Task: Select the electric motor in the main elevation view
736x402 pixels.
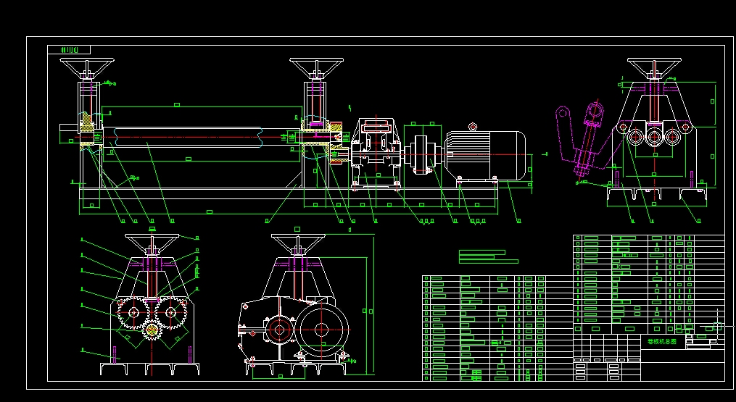Action: click(487, 155)
